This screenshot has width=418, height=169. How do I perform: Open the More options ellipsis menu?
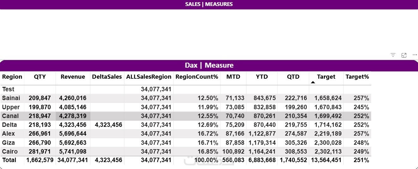(415, 55)
